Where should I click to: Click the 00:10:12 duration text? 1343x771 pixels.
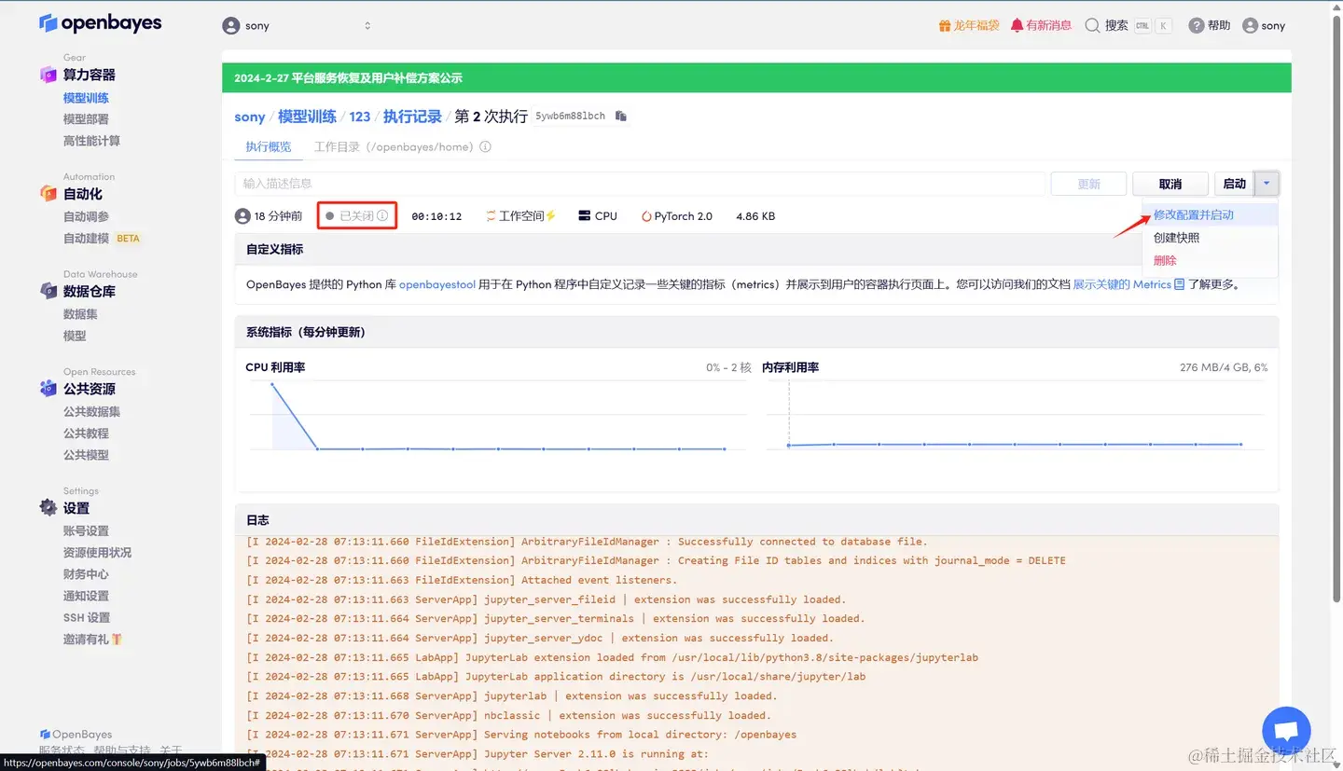[436, 215]
